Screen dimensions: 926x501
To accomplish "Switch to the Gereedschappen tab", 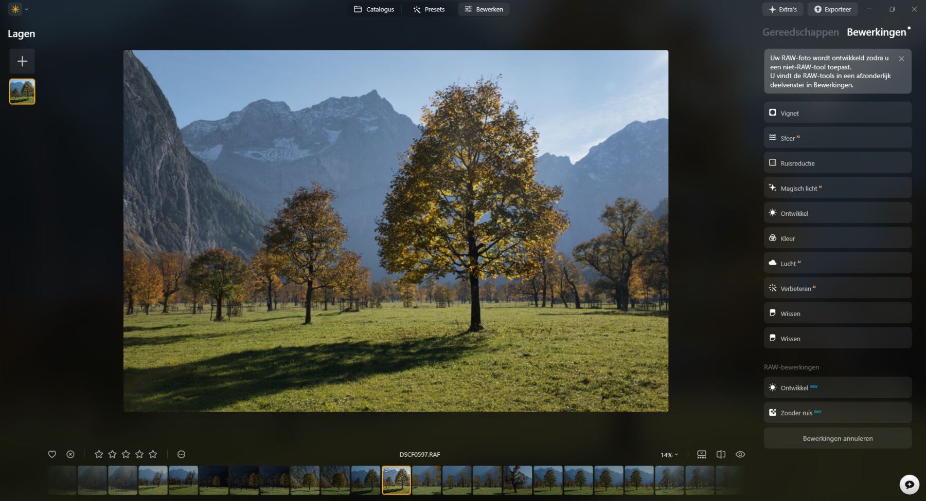I will click(x=800, y=32).
